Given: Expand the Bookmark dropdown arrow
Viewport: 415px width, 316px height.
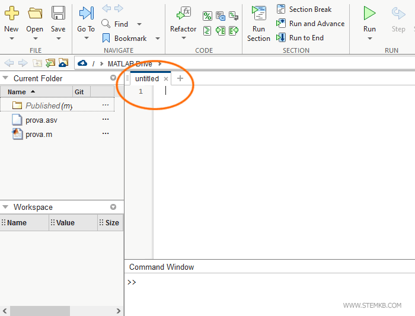Looking at the screenshot, I should coord(158,39).
